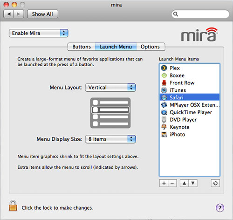Remove selected item with minus button
This screenshot has width=233, height=220.
pyautogui.click(x=172, y=183)
